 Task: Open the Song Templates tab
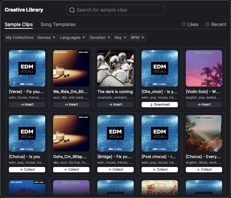point(58,24)
